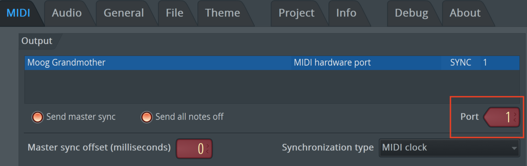This screenshot has width=527, height=166.
Task: Click the MIDI tab
Action: (18, 13)
